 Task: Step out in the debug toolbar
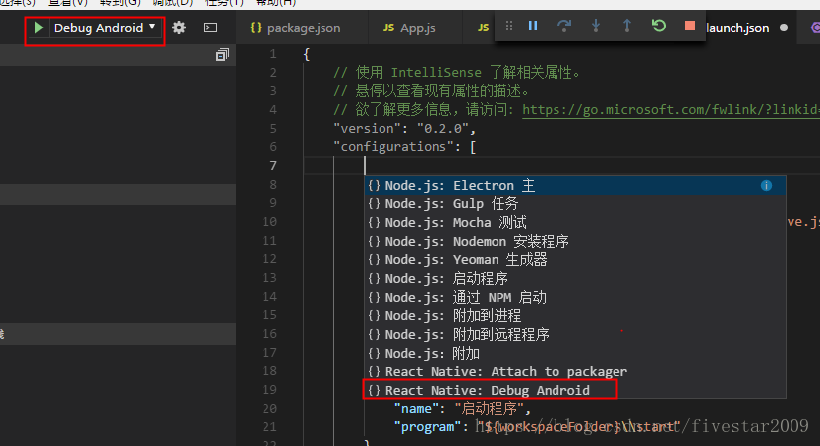[x=627, y=26]
